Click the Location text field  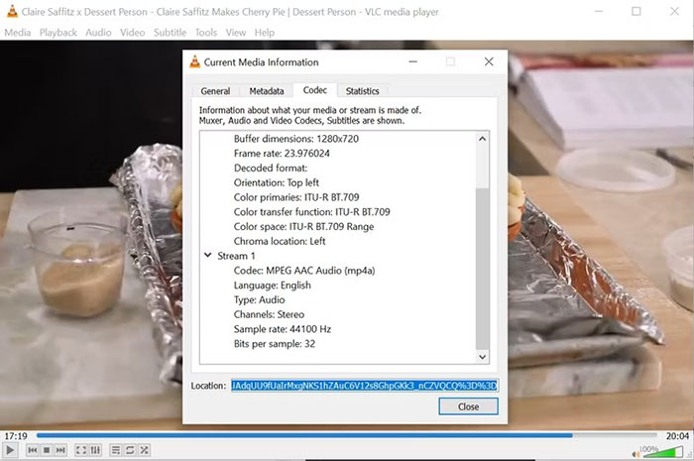click(x=364, y=385)
